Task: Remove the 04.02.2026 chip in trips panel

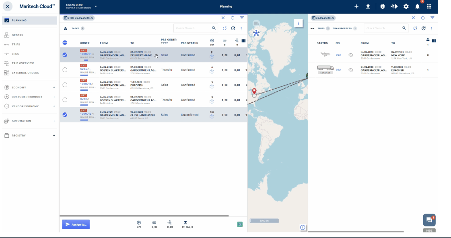Action: tap(332, 18)
